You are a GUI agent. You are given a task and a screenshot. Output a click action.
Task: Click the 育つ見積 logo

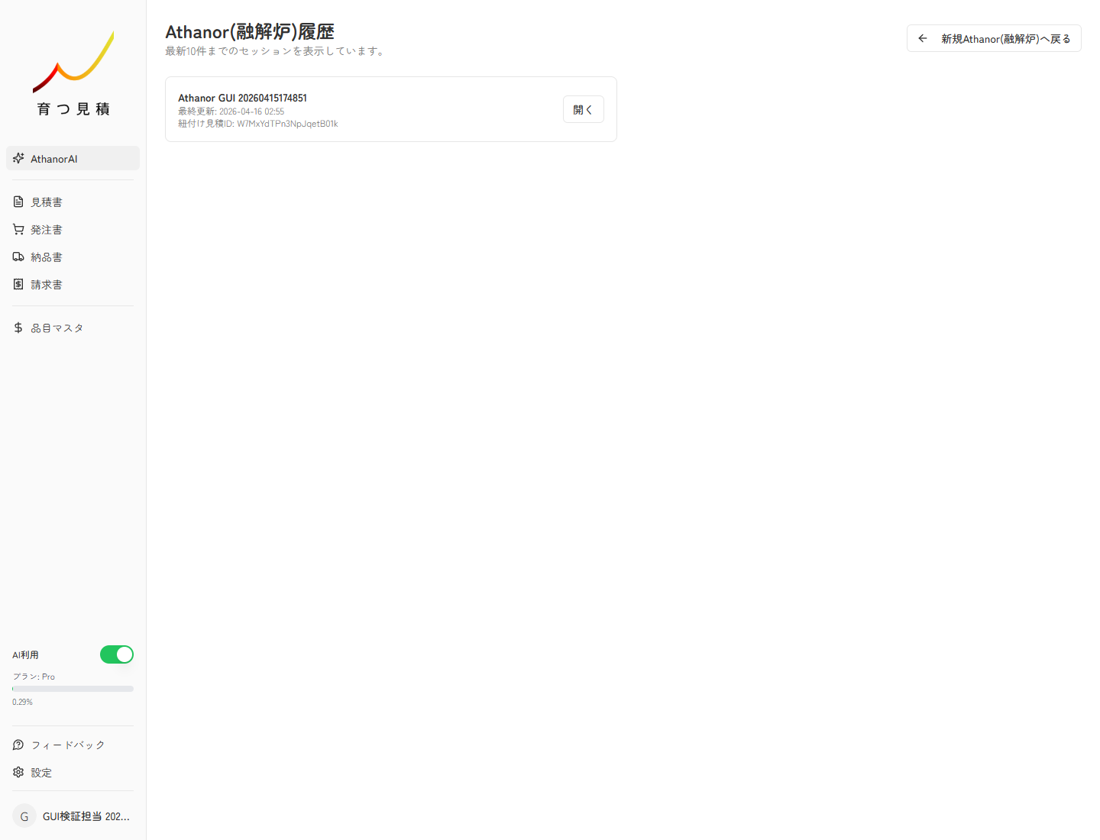73,74
